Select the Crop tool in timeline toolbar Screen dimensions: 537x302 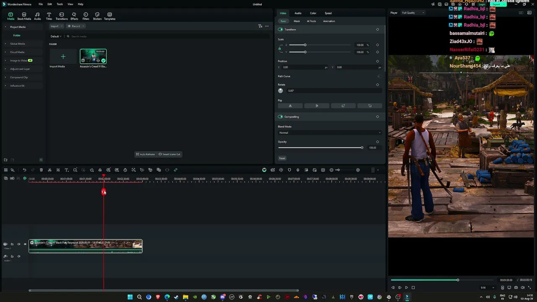tap(58, 170)
